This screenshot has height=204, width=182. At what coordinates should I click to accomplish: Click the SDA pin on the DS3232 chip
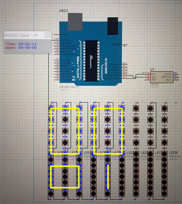coord(154,77)
